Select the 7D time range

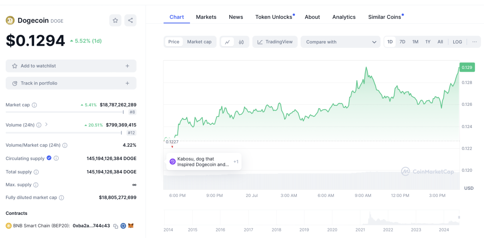(x=403, y=42)
